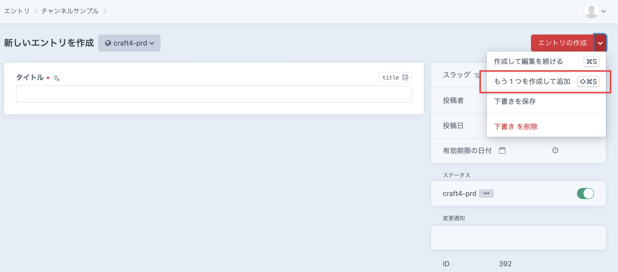
Task: Click the user avatar icon
Action: point(591,11)
